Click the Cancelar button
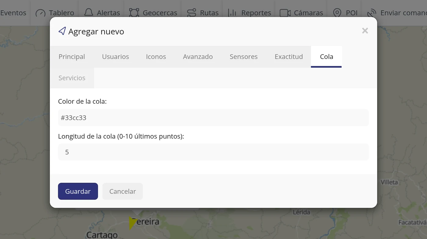 tap(123, 191)
